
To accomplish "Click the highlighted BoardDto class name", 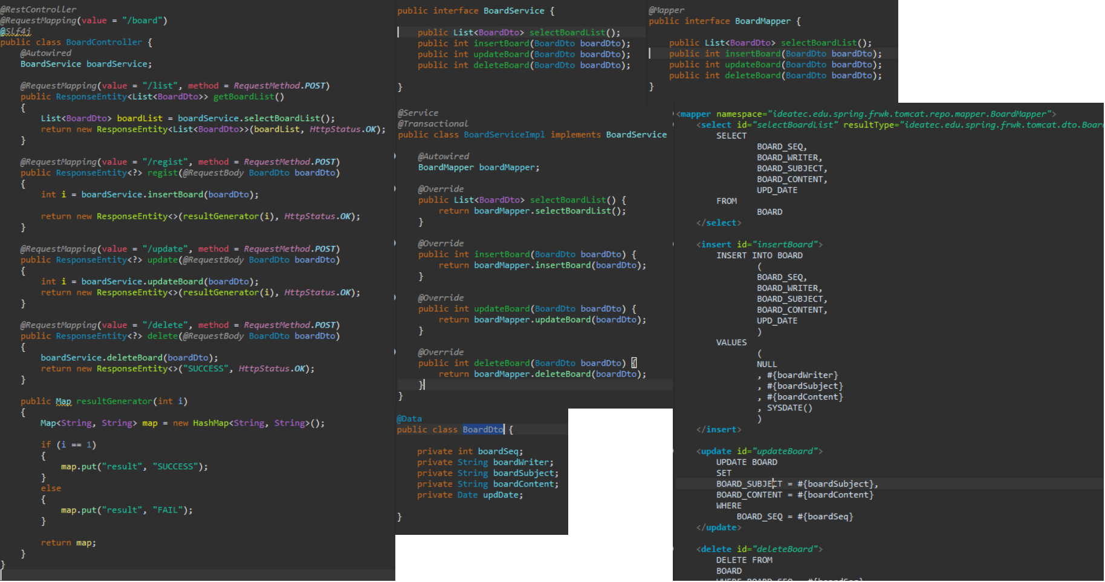I will [x=483, y=430].
